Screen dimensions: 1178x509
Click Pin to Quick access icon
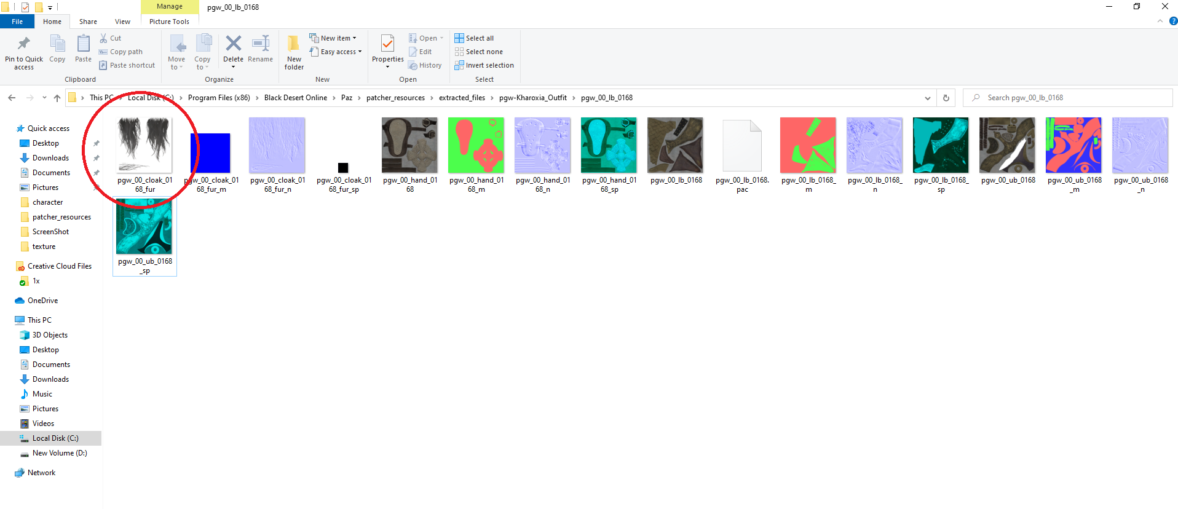pyautogui.click(x=24, y=52)
